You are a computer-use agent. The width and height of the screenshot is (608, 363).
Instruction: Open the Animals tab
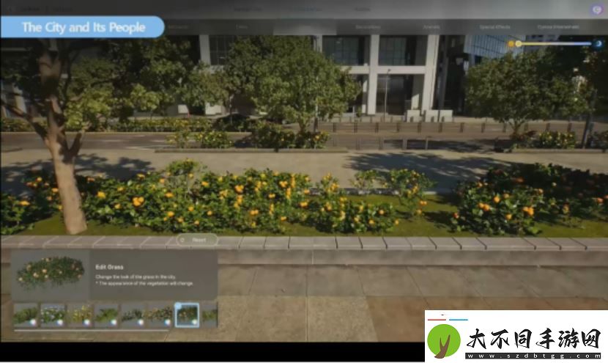click(431, 27)
